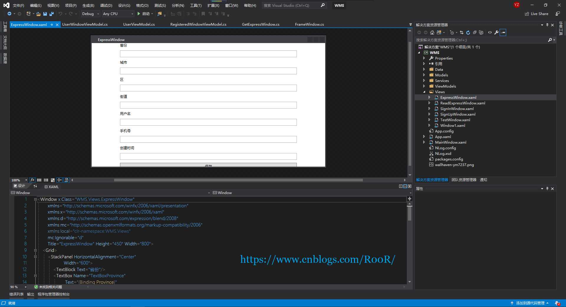Click the Save All icon
This screenshot has width=566, height=307.
52,14
